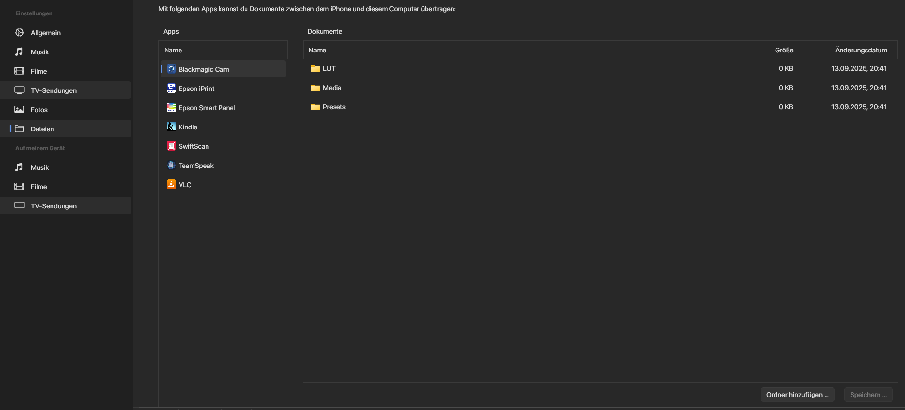Click the TeamSpeak app icon

pos(171,165)
